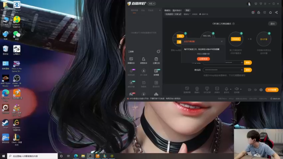The image size is (283, 159).
Task: Add the 摄像头 webcam source
Action: click(197, 90)
